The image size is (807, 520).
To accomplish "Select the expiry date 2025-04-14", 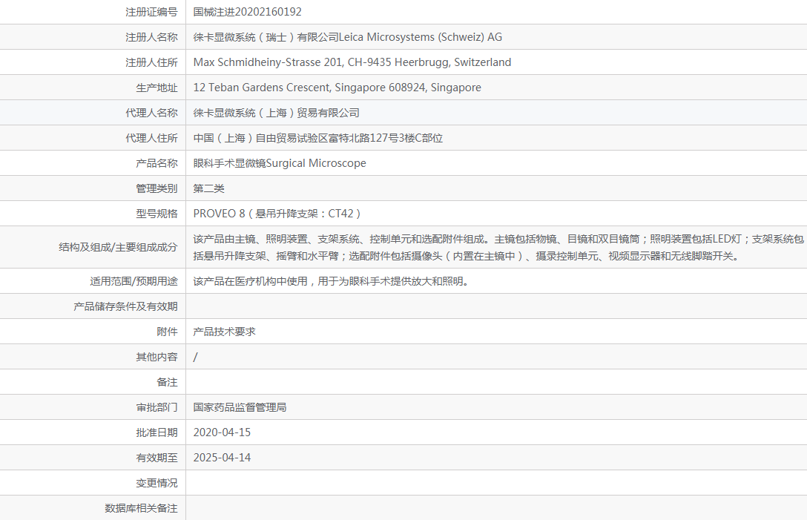I will coord(222,458).
